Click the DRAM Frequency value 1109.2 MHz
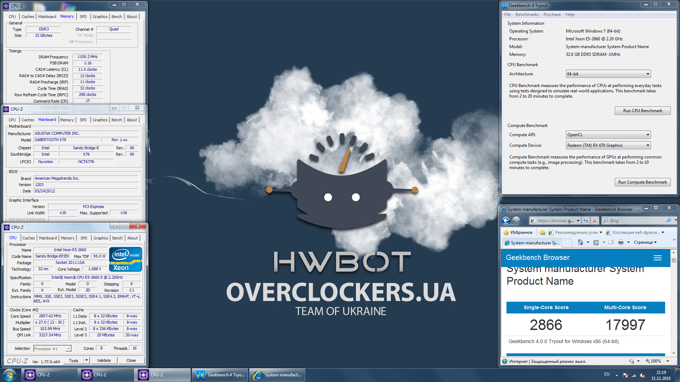This screenshot has width=680, height=382. (87, 57)
